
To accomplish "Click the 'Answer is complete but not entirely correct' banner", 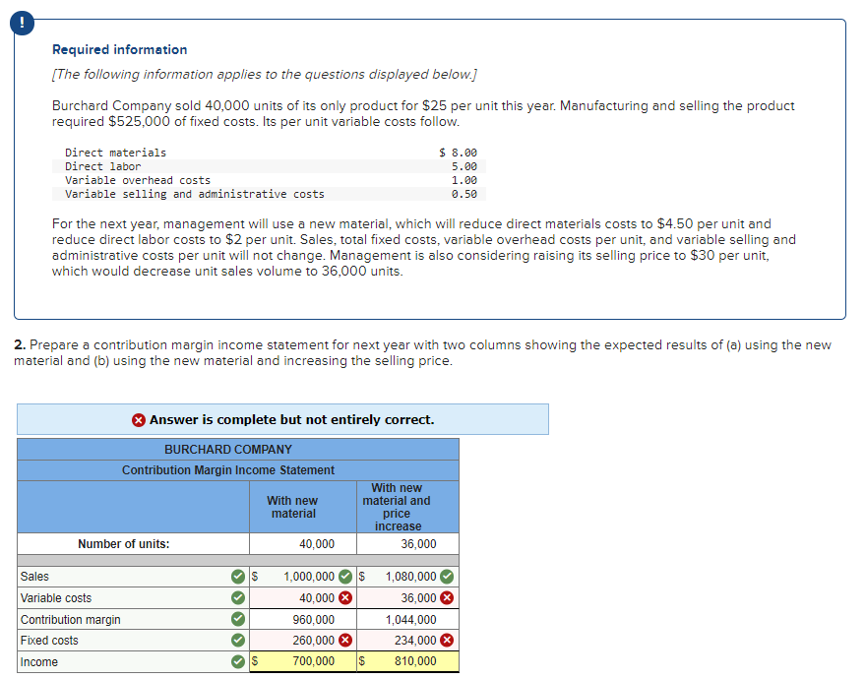I will 282,420.
